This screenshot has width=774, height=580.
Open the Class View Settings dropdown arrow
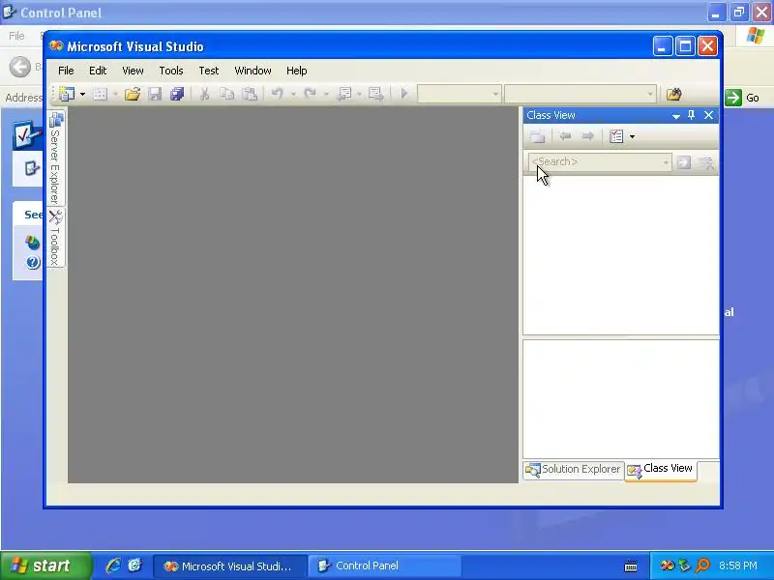(x=633, y=136)
